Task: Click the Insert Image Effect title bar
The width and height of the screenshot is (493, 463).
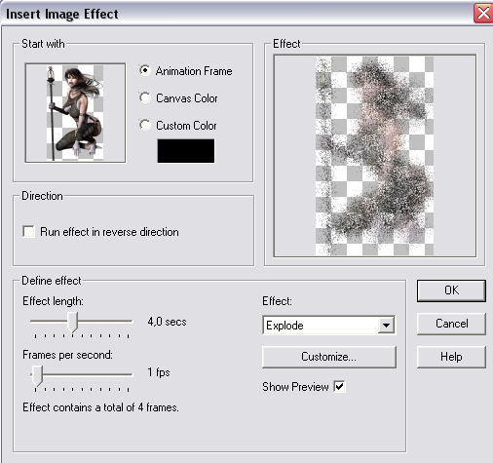Action: (x=237, y=14)
